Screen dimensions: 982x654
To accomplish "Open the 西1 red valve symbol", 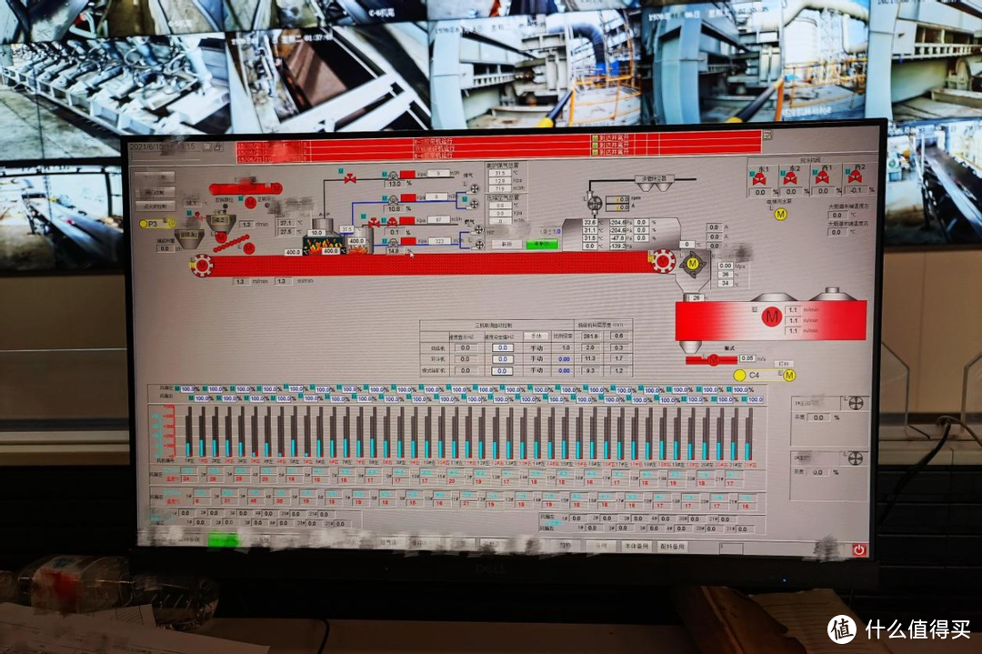I will coord(822,178).
